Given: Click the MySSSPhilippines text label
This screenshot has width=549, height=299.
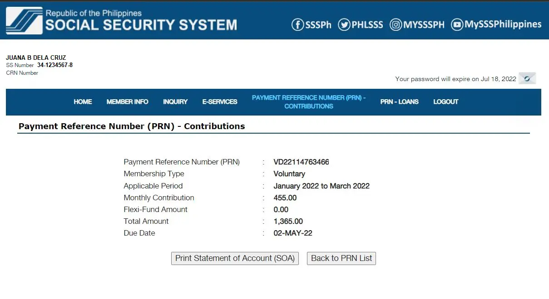Looking at the screenshot, I should pyautogui.click(x=502, y=25).
